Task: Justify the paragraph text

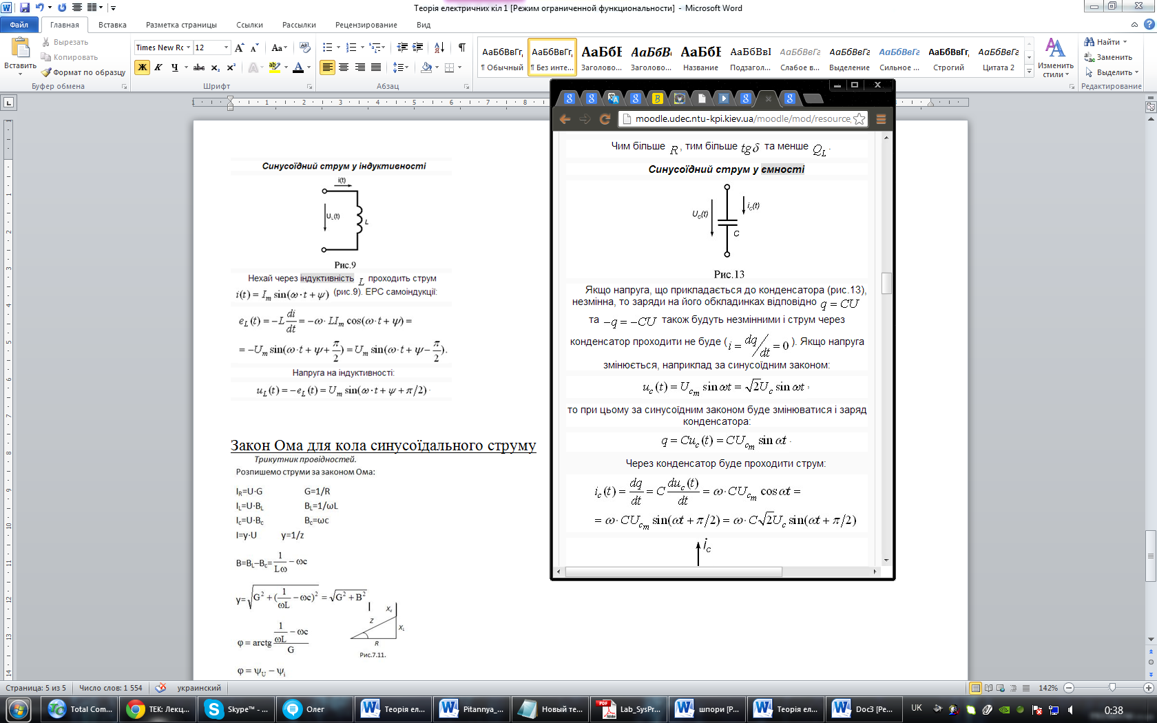Action: coord(376,67)
